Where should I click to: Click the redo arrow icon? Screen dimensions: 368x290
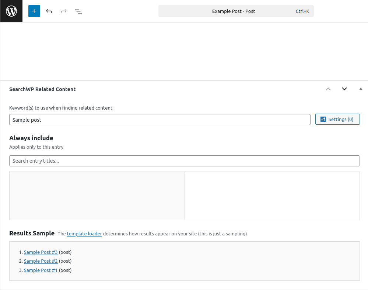coord(64,11)
